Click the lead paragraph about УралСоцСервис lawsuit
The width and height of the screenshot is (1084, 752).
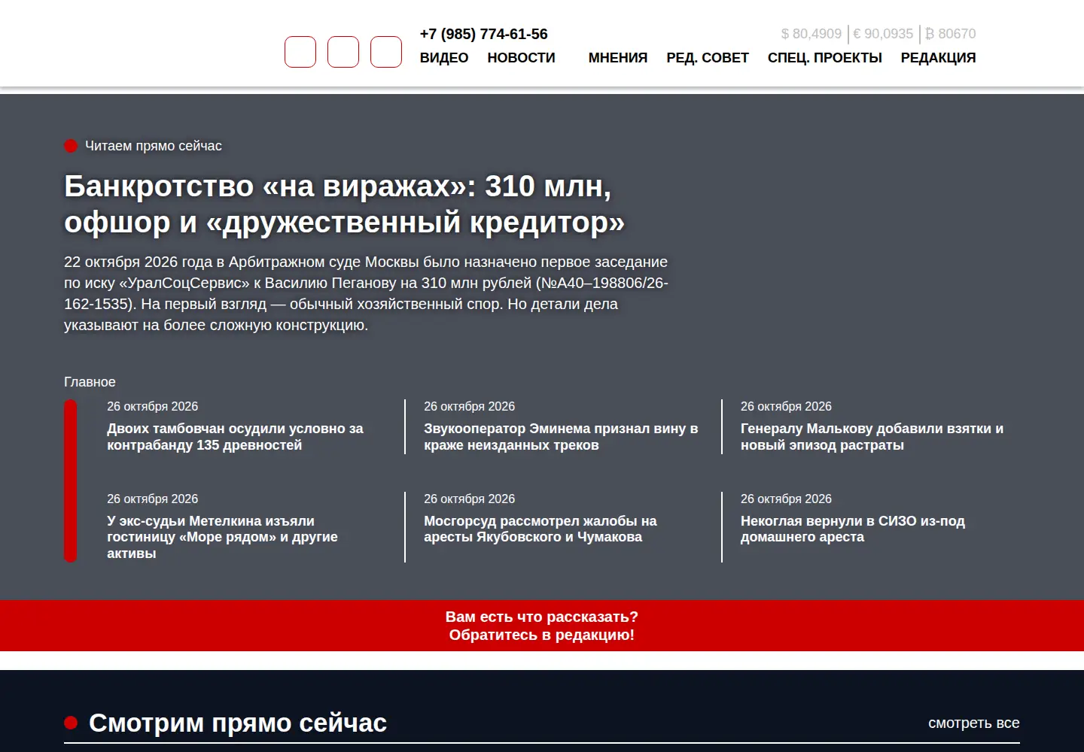(366, 294)
